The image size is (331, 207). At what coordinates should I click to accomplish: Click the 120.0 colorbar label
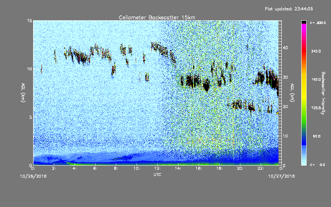tap(316, 108)
